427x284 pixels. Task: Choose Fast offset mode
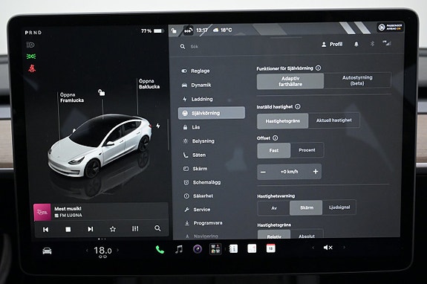pyautogui.click(x=274, y=150)
